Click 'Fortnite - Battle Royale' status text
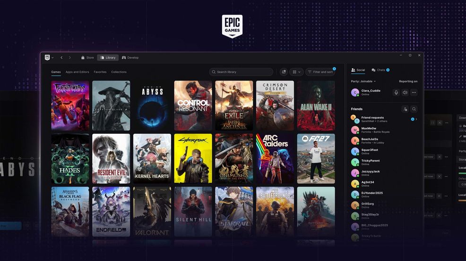 [375, 132]
